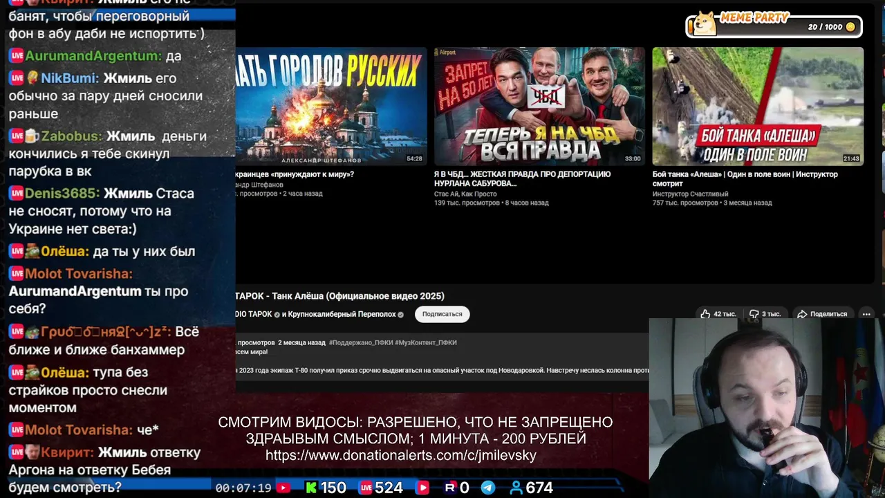Screen dimensions: 885x498
Task: Click the streamer webcam overlay
Action: pos(767,408)
